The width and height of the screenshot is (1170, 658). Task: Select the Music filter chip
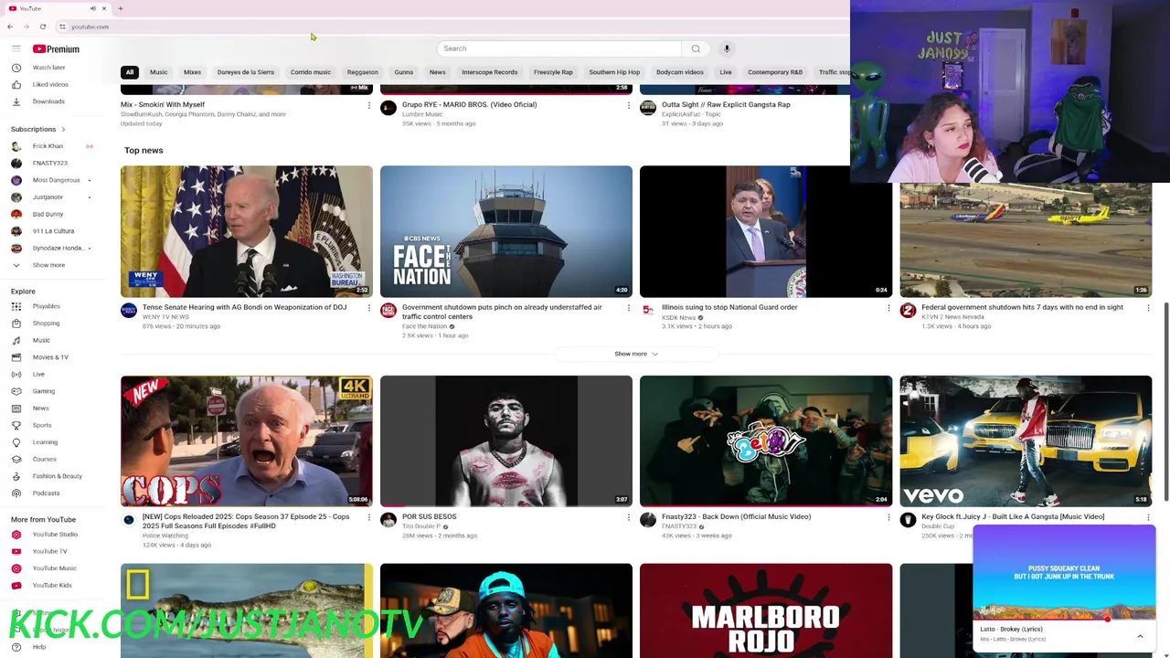click(158, 72)
